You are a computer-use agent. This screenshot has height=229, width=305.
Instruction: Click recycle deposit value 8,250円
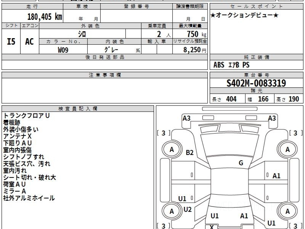click(195, 50)
